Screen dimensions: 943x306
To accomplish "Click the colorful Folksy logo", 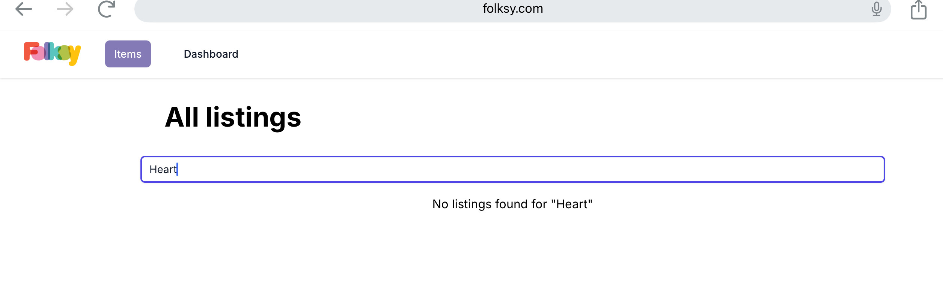I will coord(53,54).
